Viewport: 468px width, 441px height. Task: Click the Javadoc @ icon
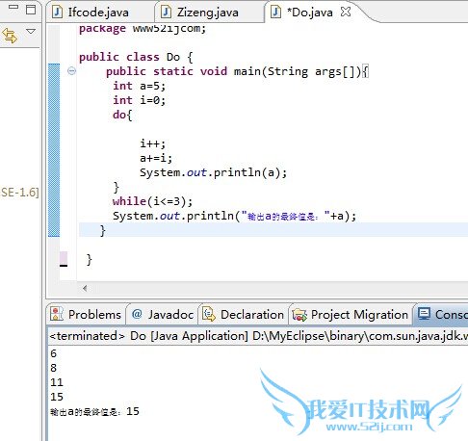tap(137, 314)
